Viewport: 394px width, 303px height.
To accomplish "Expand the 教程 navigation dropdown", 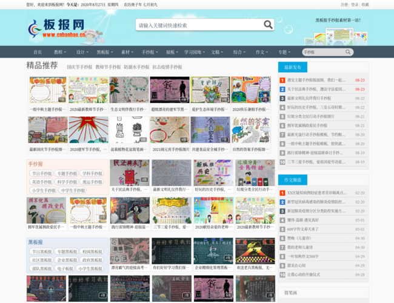I will [x=60, y=52].
